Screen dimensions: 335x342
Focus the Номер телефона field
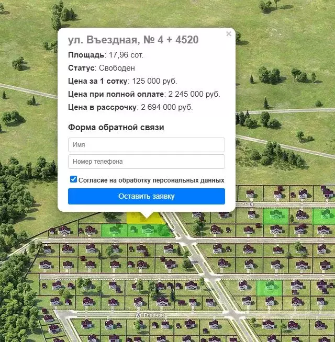(x=146, y=162)
